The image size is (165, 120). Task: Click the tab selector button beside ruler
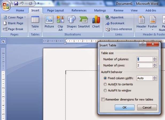tap(3, 41)
